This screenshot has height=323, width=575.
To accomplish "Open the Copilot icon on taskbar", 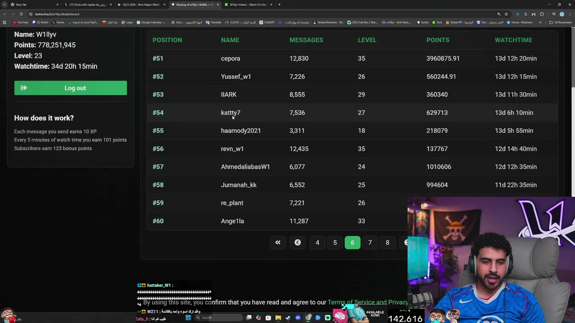I will (258, 318).
